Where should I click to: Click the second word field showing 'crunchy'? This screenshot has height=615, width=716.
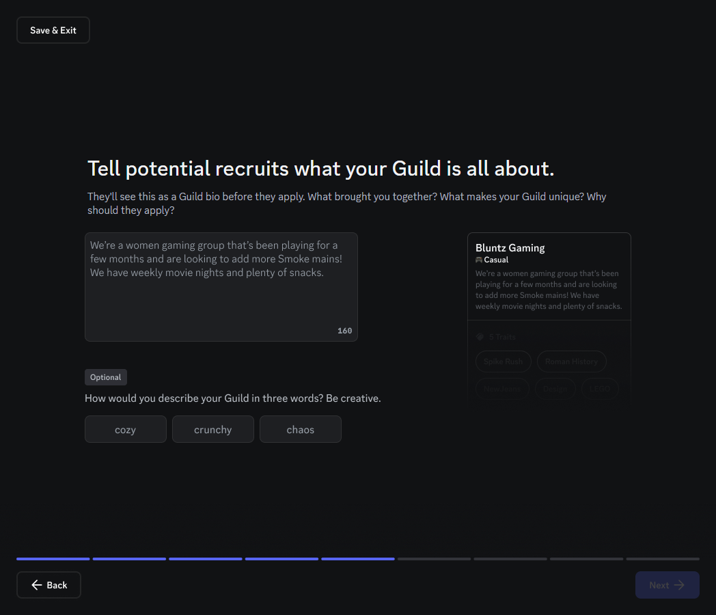coord(213,429)
